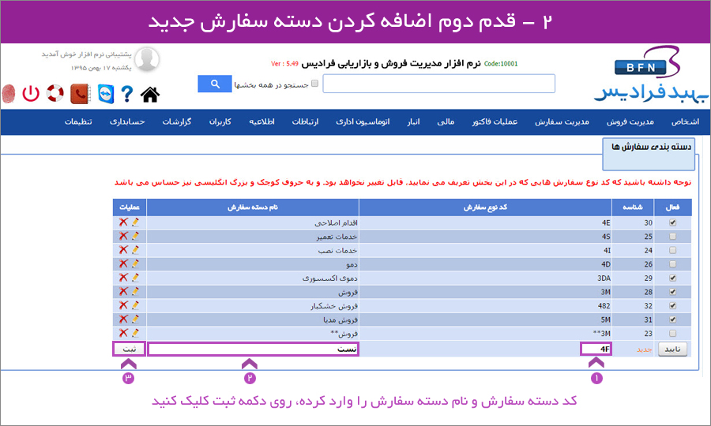Screen dimensions: 711x426
Task: Enable the active checkbox for row 23
Action: click(672, 333)
